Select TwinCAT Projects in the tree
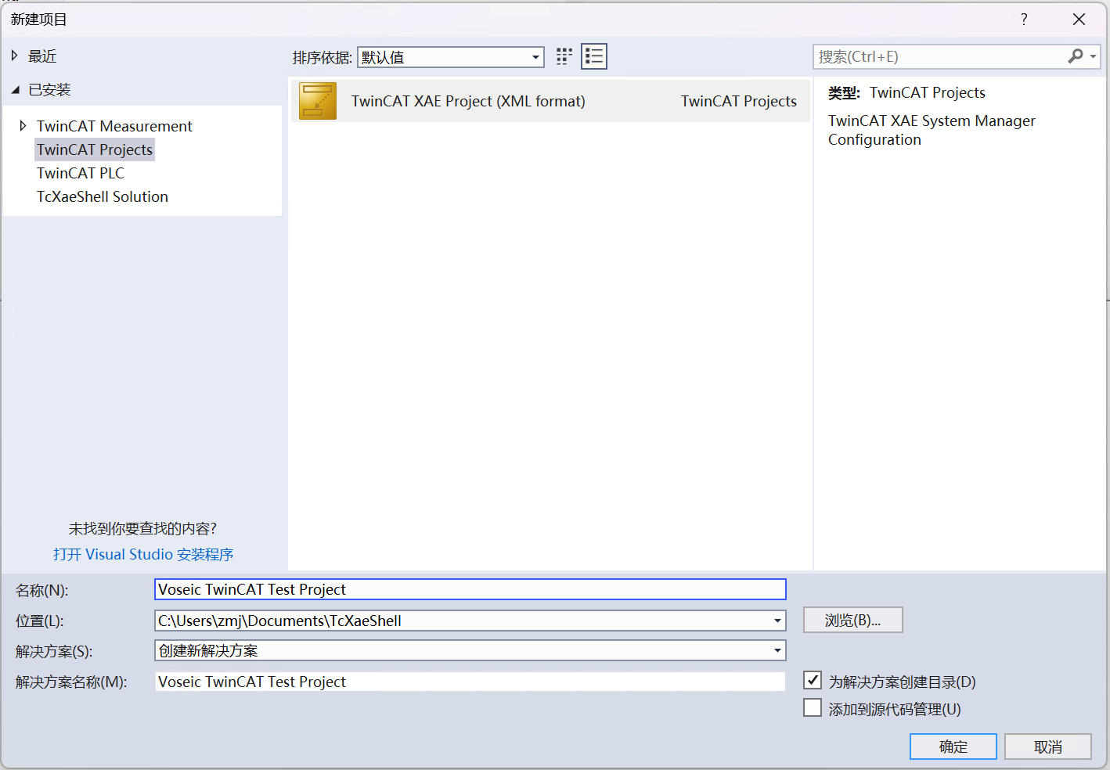Viewport: 1110px width, 770px height. (x=95, y=149)
